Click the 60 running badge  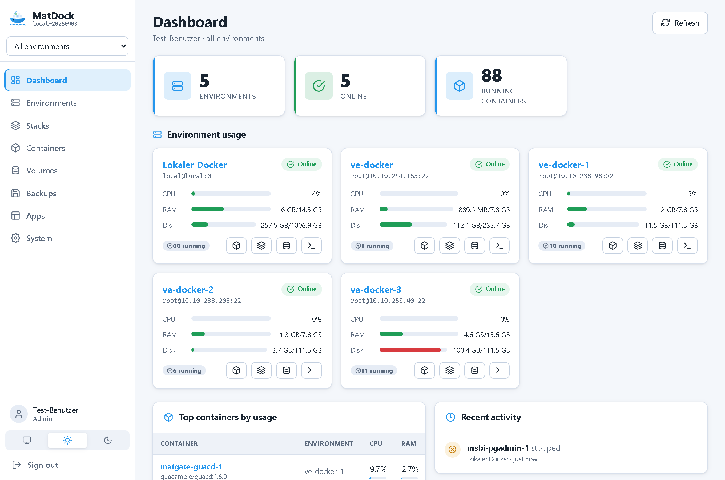pos(186,246)
